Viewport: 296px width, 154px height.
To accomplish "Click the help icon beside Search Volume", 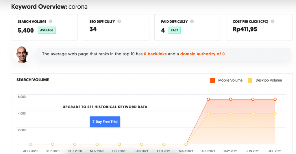I will pyautogui.click(x=51, y=21).
